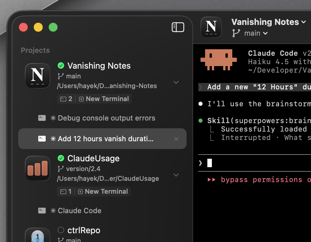
Task: Collapse the Vanishing Notes project chevron
Action: pos(176,82)
